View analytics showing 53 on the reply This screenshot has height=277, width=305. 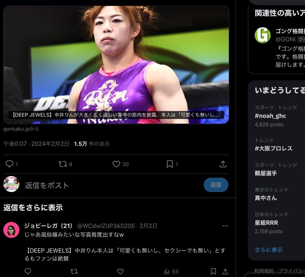(x=171, y=271)
